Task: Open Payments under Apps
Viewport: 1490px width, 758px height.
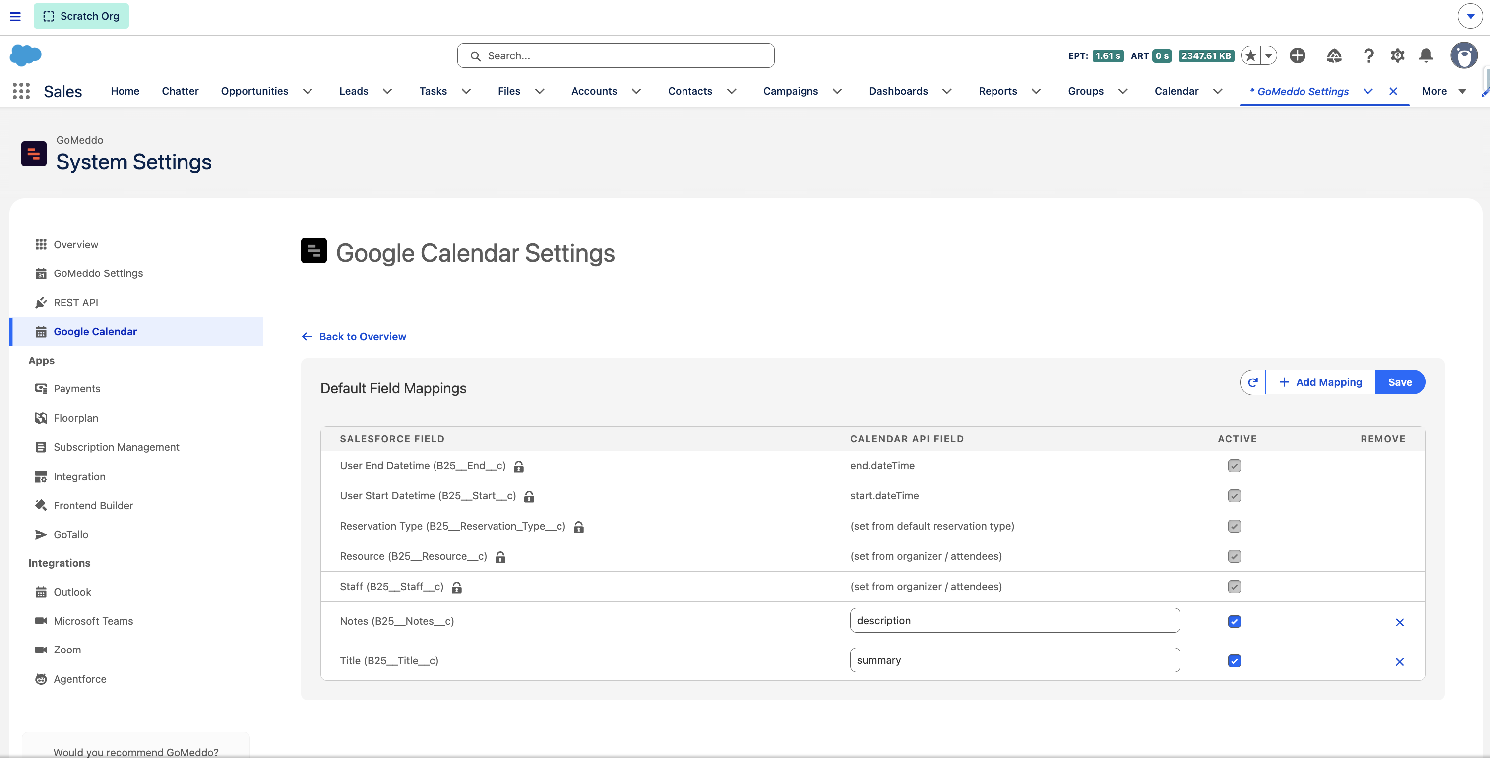Action: pyautogui.click(x=77, y=389)
